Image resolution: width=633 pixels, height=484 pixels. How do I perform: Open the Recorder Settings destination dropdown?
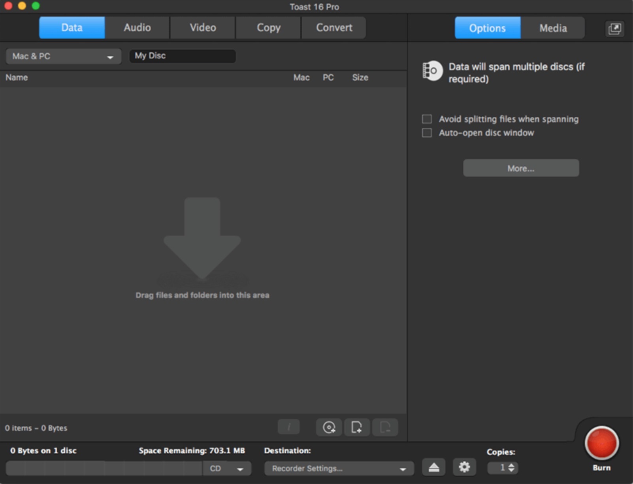339,469
